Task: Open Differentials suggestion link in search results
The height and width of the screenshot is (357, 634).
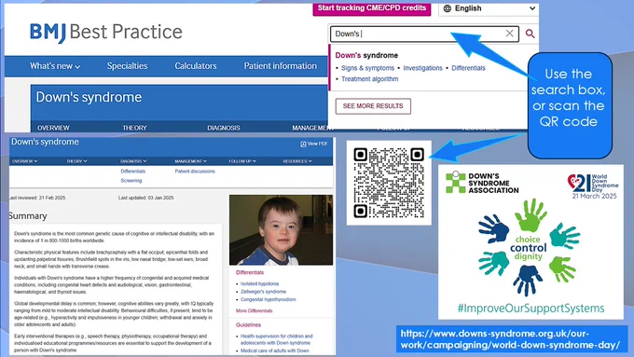Action: (x=468, y=68)
